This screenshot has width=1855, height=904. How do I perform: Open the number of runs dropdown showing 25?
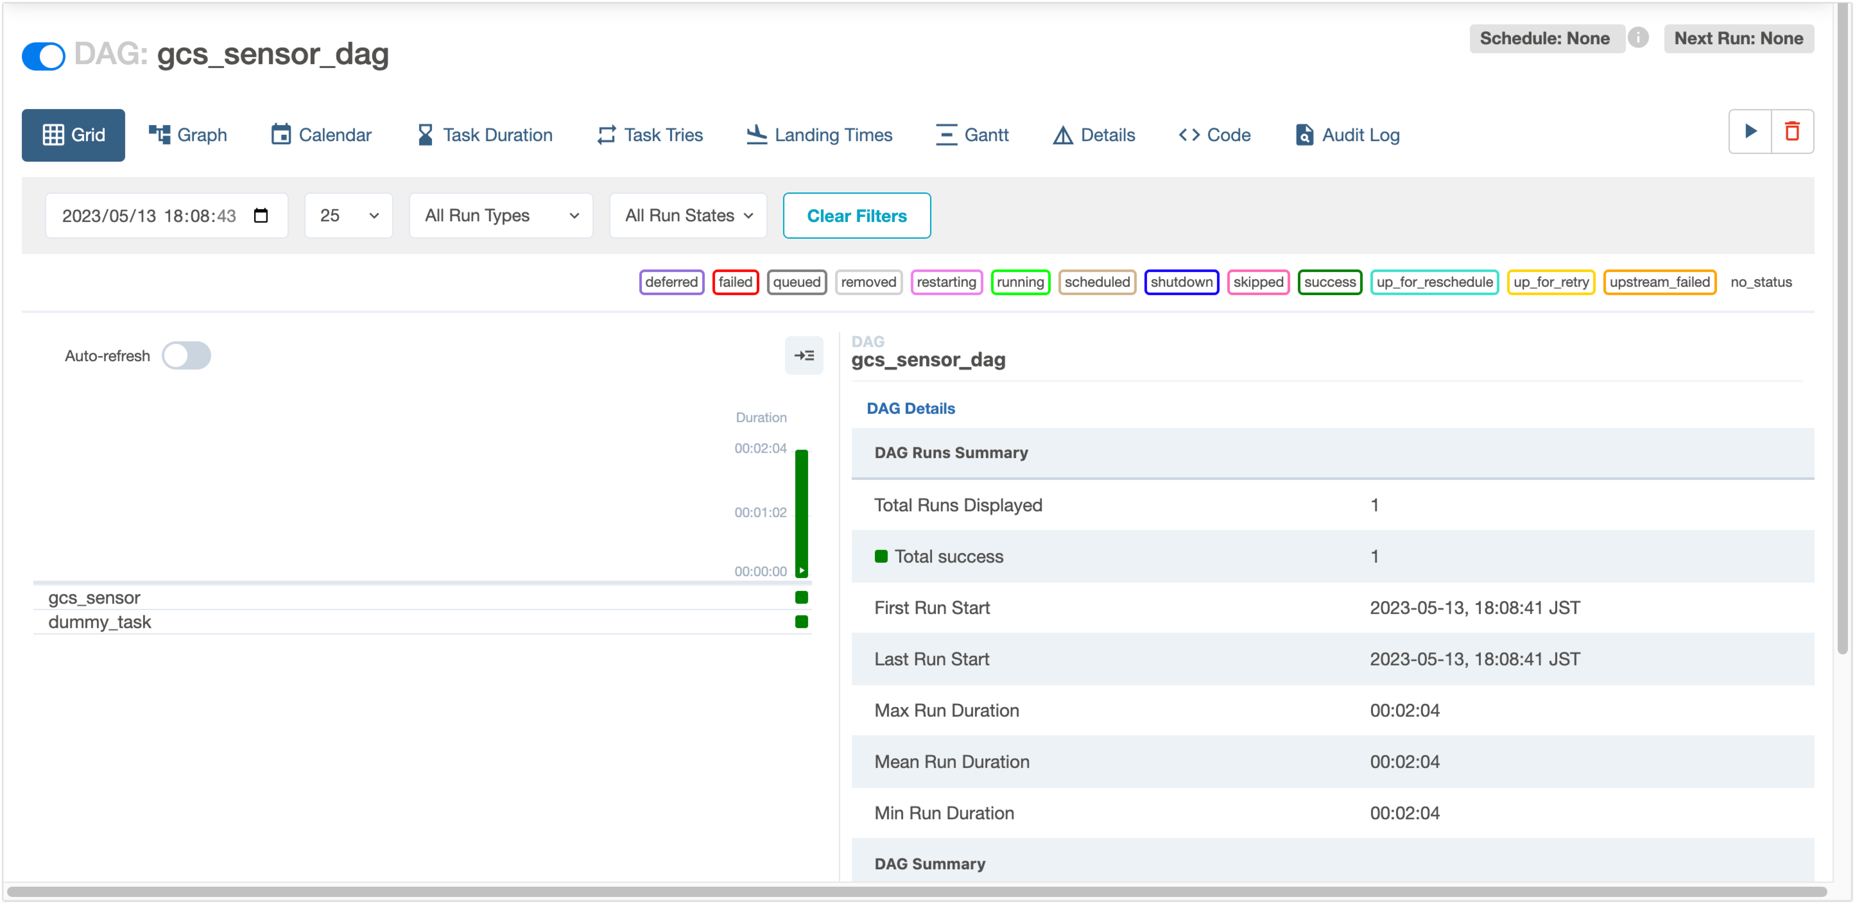click(x=349, y=216)
